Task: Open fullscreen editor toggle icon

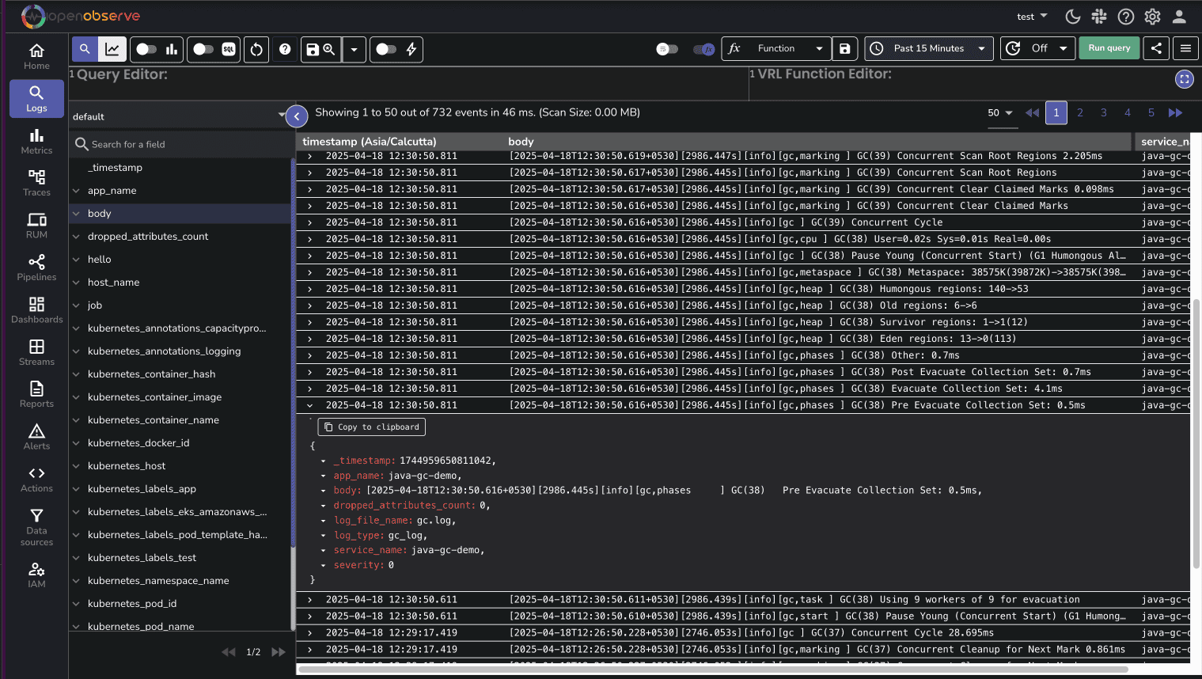Action: (1184, 79)
